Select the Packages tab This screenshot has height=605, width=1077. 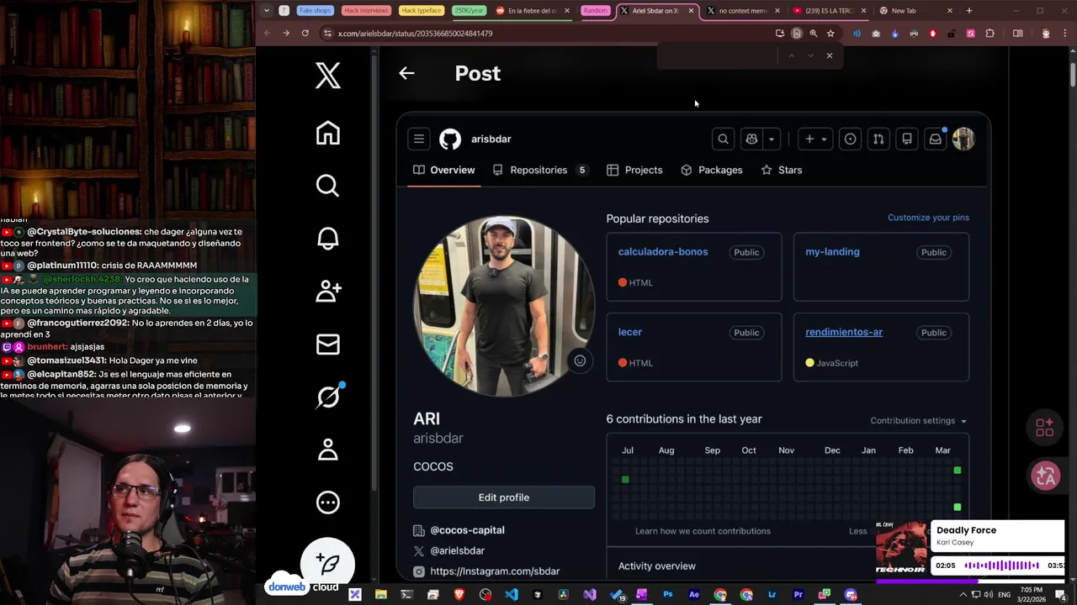pyautogui.click(x=711, y=170)
